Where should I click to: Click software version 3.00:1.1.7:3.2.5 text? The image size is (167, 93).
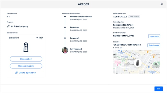(120, 17)
